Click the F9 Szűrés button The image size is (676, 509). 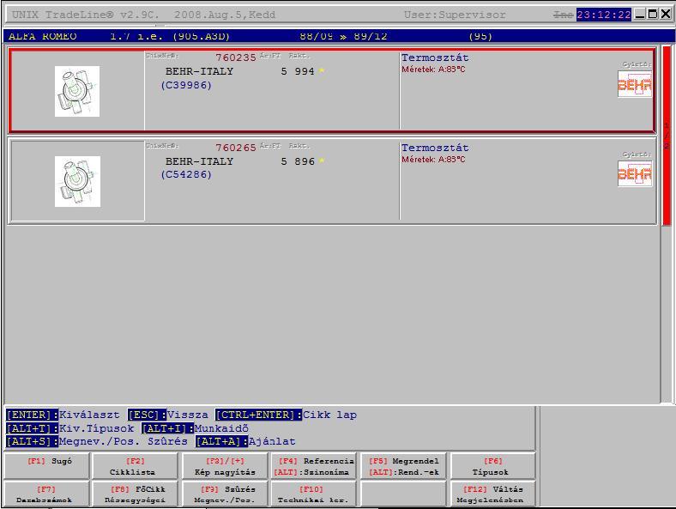(225, 494)
